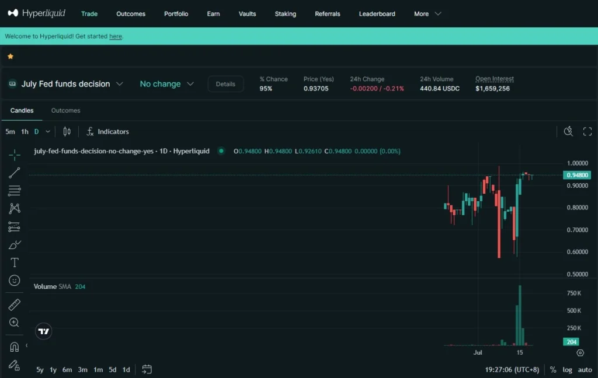Toggle the magnet snap mode

coord(15,346)
